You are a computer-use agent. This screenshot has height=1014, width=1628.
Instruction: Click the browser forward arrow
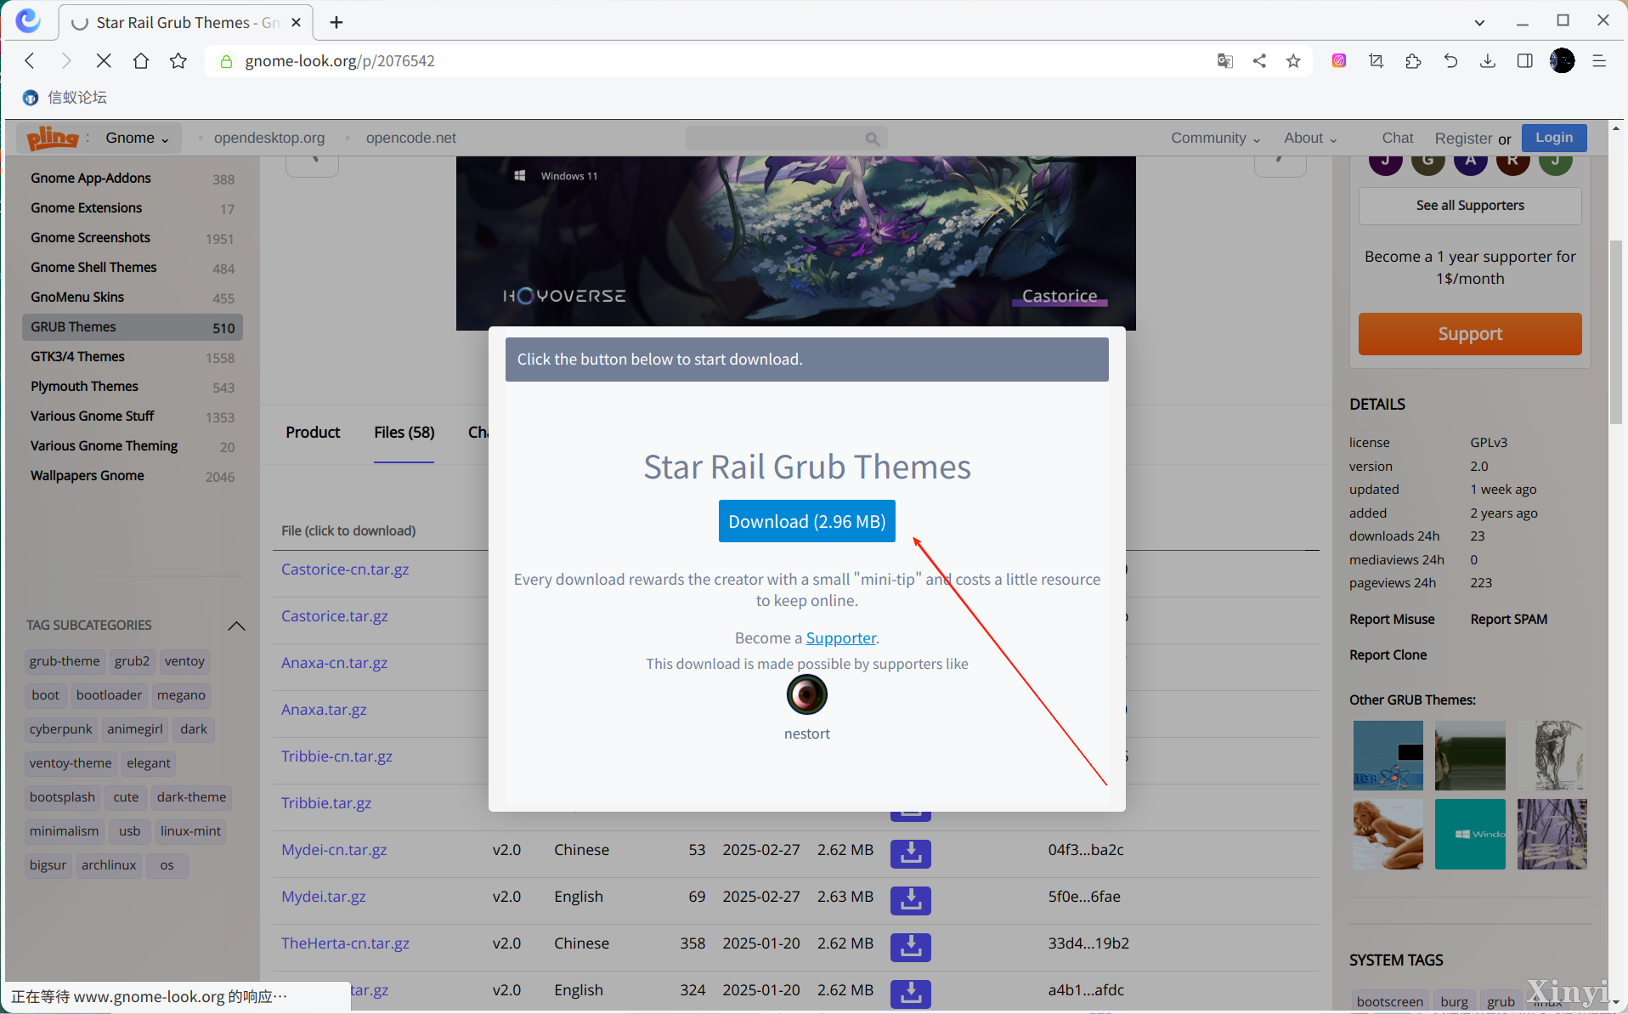66,60
